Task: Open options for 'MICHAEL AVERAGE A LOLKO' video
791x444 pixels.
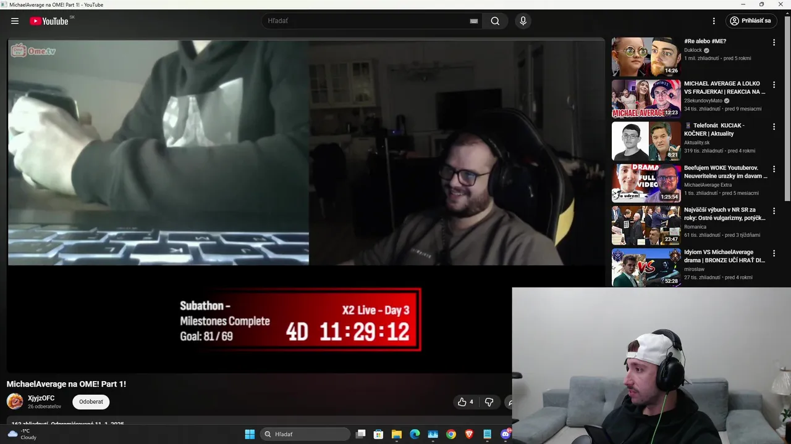Action: [774, 84]
